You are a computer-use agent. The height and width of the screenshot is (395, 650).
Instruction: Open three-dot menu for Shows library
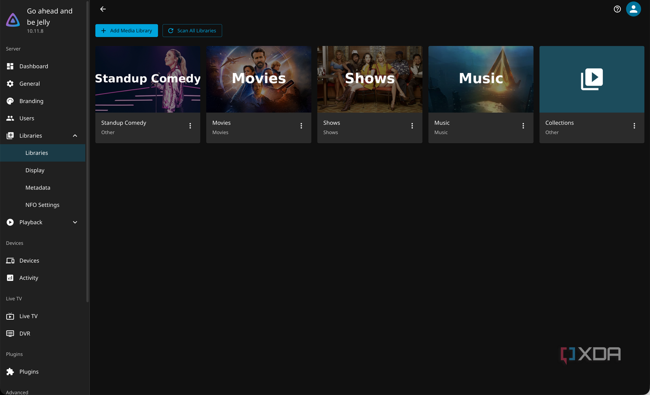coord(412,125)
